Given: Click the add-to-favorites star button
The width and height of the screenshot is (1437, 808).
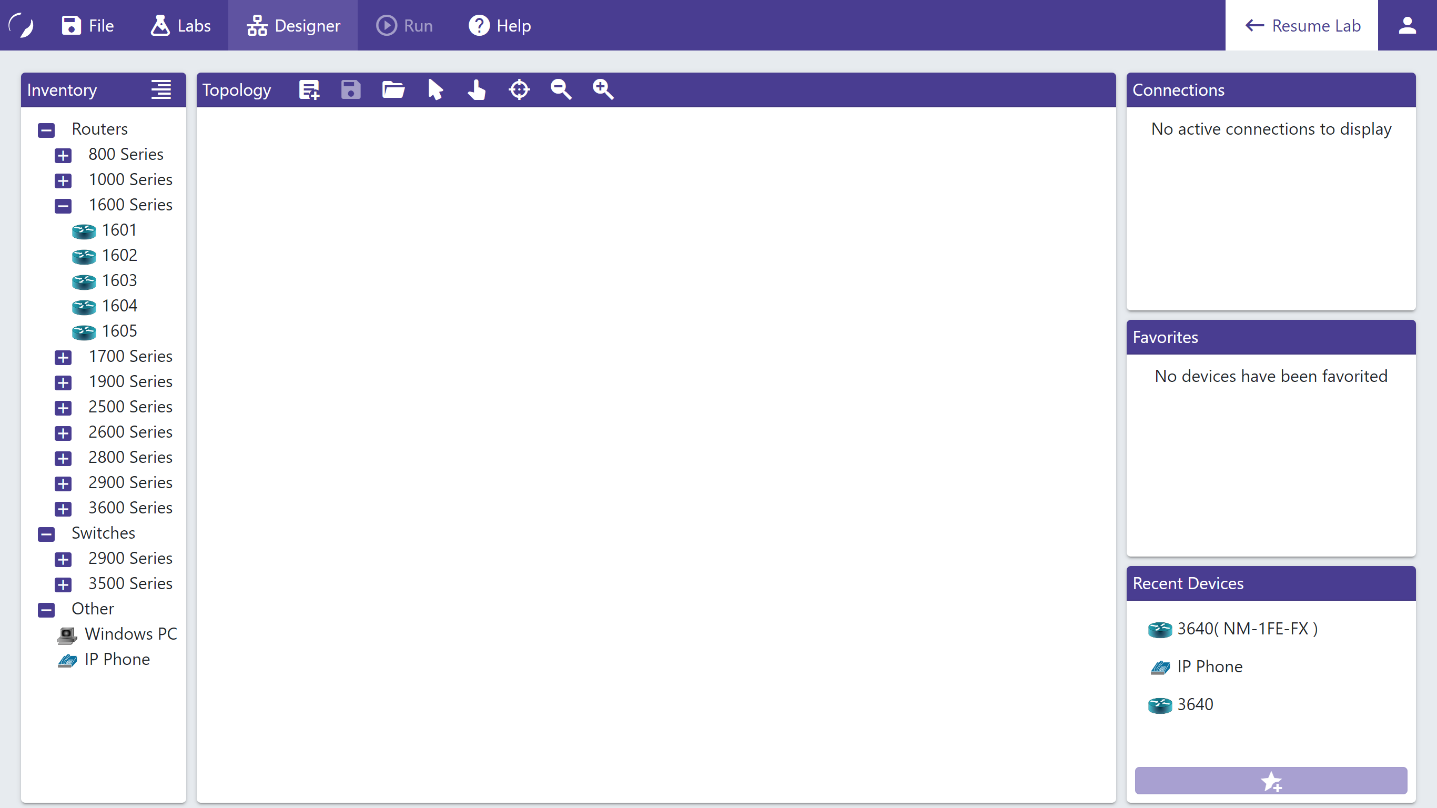Looking at the screenshot, I should 1271,780.
